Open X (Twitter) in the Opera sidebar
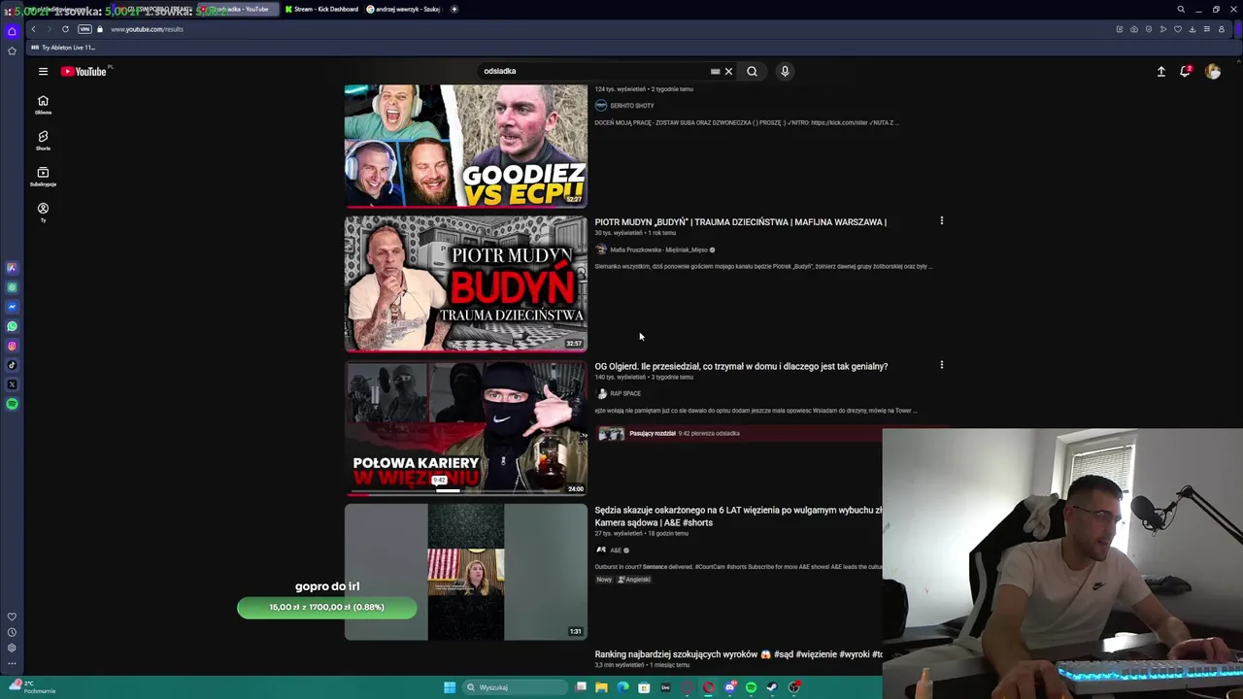 coord(12,384)
